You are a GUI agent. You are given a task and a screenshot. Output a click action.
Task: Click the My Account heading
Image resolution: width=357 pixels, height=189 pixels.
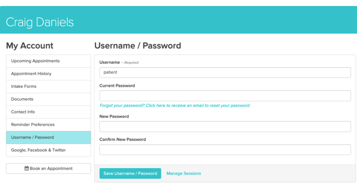click(30, 46)
